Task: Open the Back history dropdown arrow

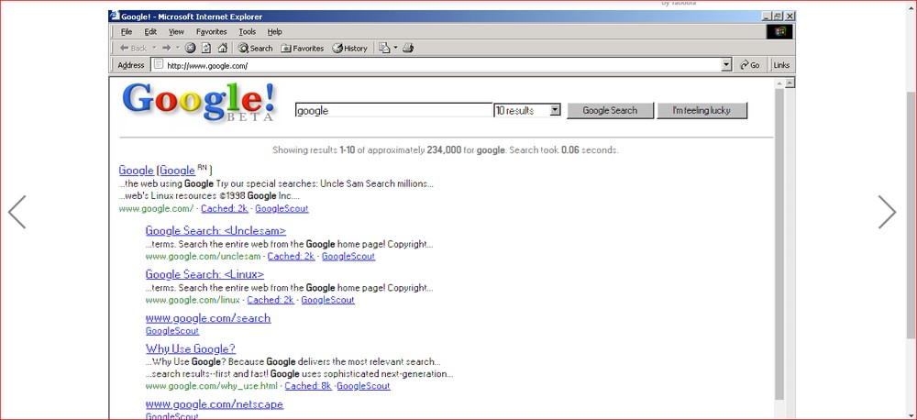Action: pyautogui.click(x=154, y=48)
